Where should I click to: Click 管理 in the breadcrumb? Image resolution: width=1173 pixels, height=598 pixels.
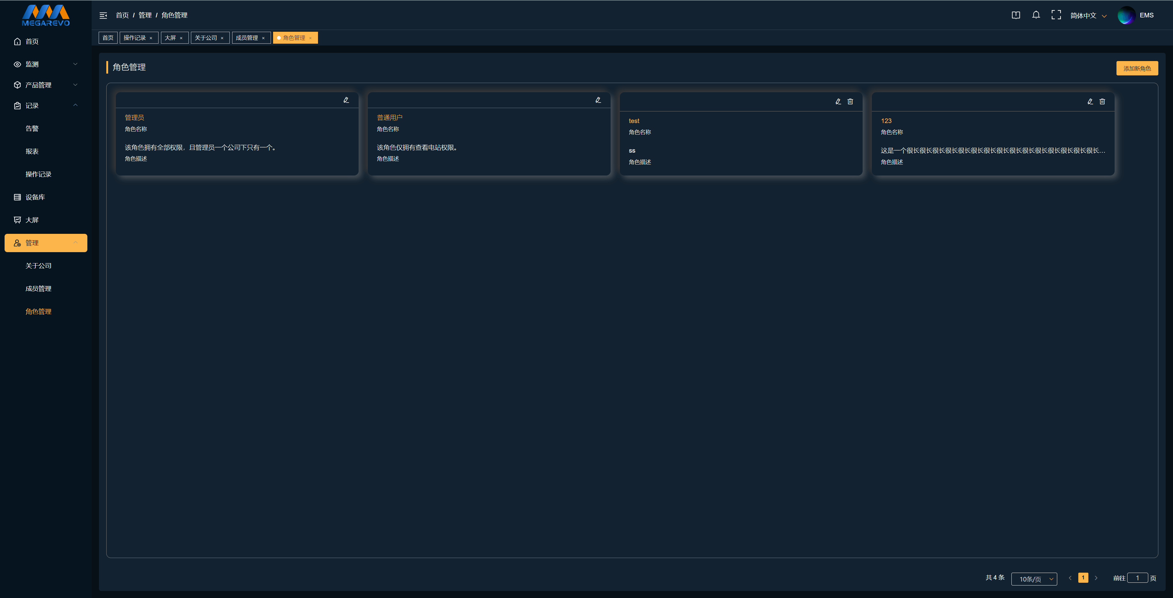coord(145,16)
